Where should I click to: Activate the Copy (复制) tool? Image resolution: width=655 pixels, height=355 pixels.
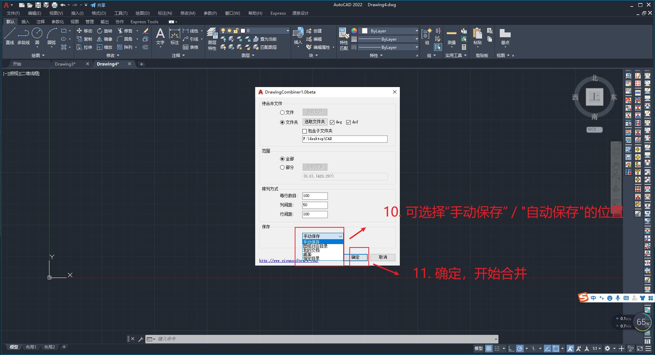(84, 39)
